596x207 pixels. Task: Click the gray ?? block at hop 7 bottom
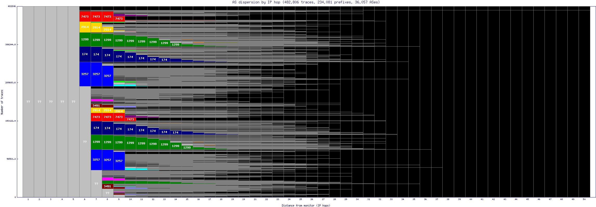[x=96, y=184]
